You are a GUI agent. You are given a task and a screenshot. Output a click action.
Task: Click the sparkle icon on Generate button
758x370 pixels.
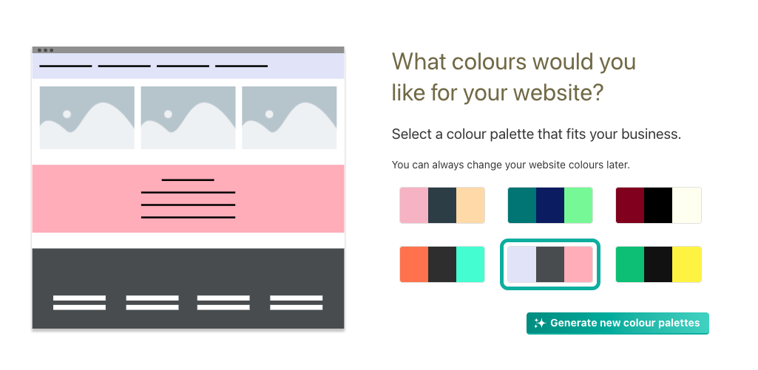(x=540, y=323)
